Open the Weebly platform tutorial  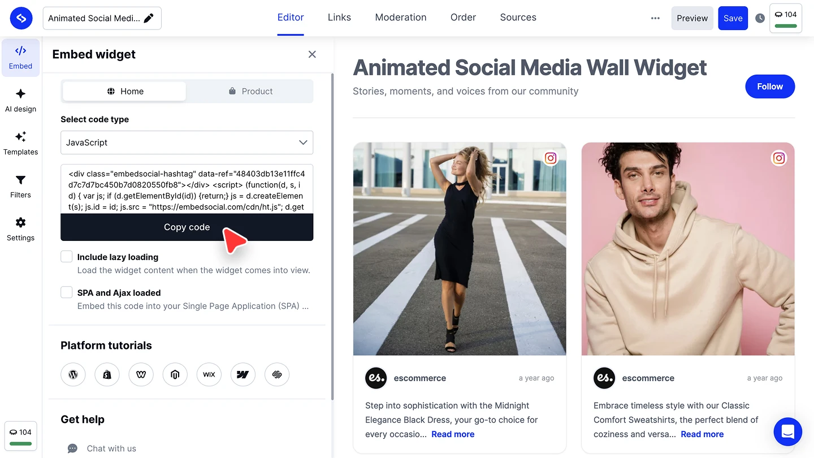(x=141, y=374)
